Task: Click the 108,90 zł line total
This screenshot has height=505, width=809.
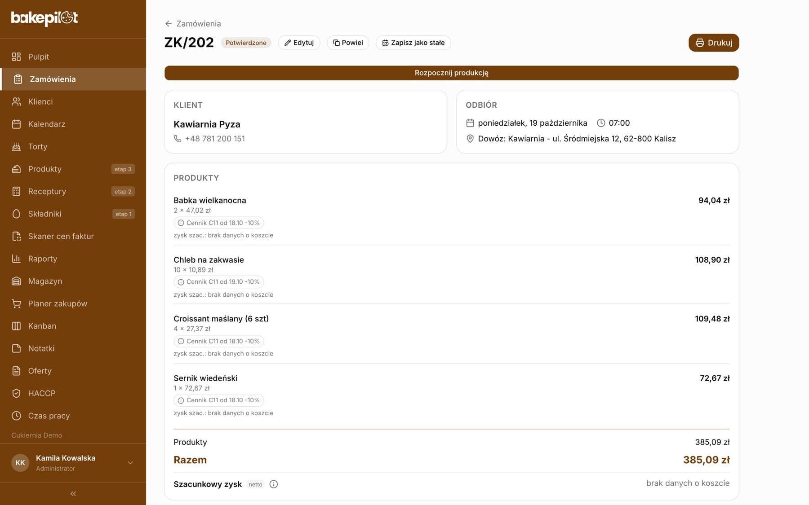Action: coord(712,259)
